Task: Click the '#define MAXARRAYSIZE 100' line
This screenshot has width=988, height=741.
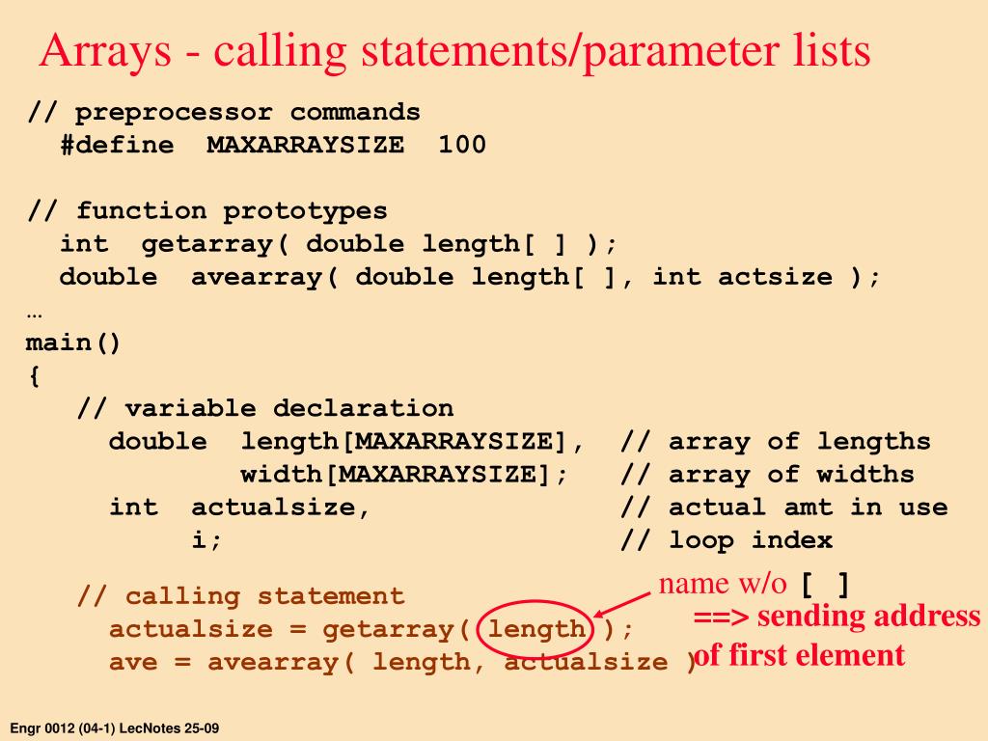Action: 273,145
